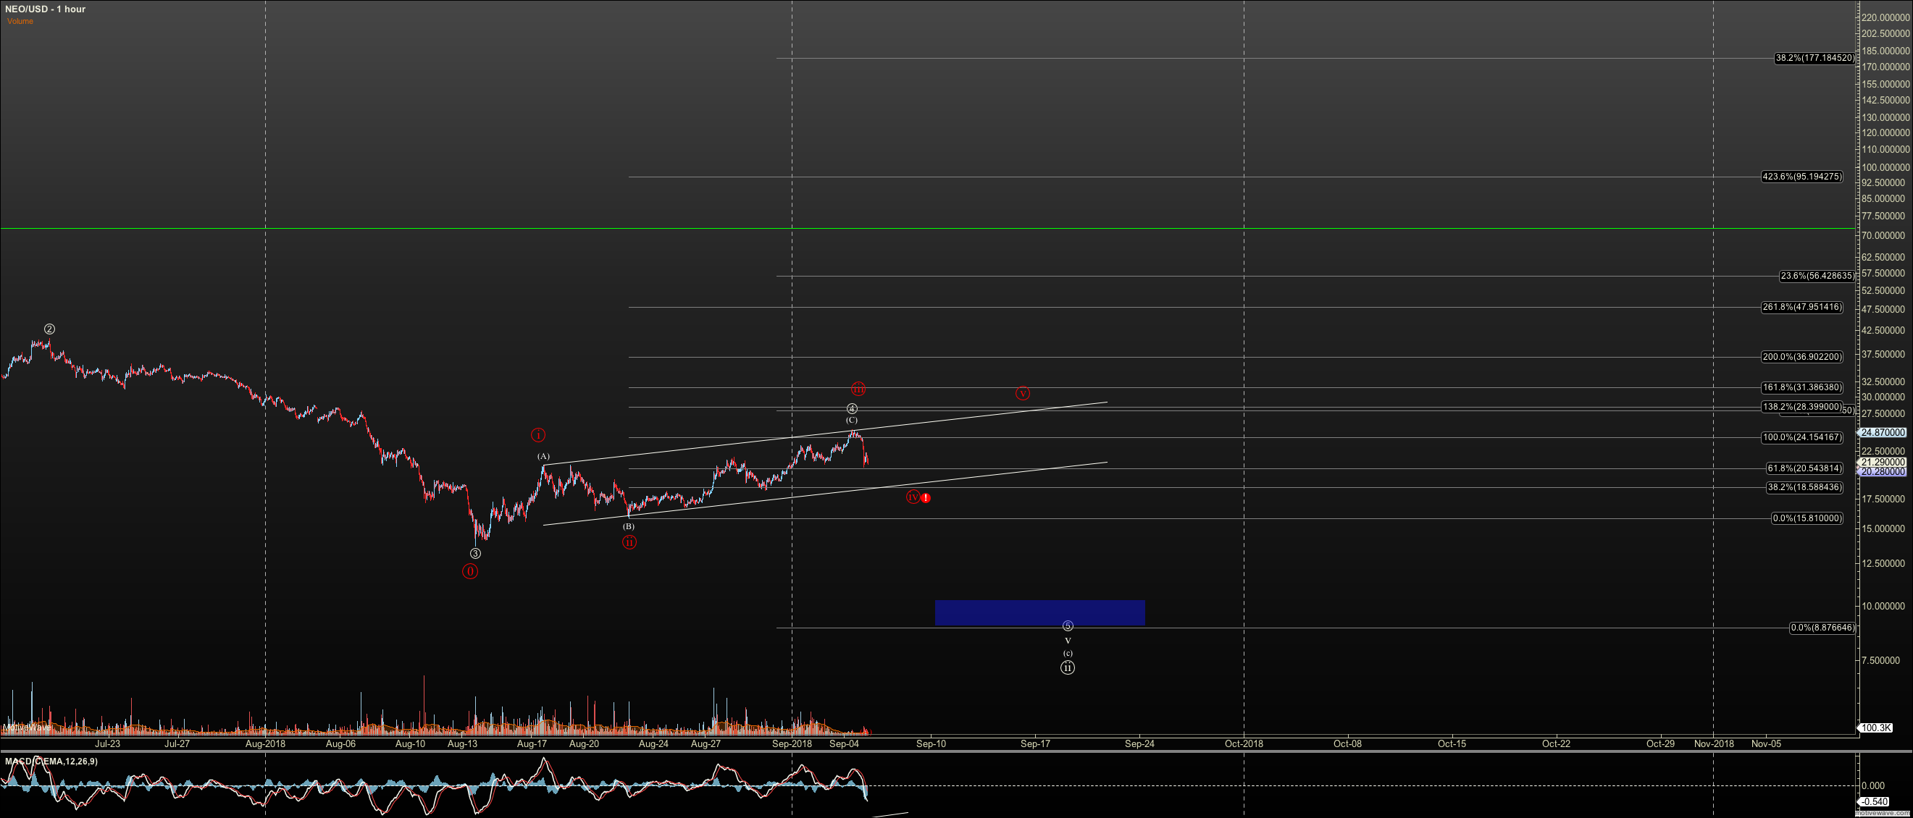Click the (A) wave label

[543, 457]
